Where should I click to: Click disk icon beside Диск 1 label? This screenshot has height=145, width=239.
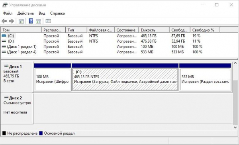tap(6, 66)
